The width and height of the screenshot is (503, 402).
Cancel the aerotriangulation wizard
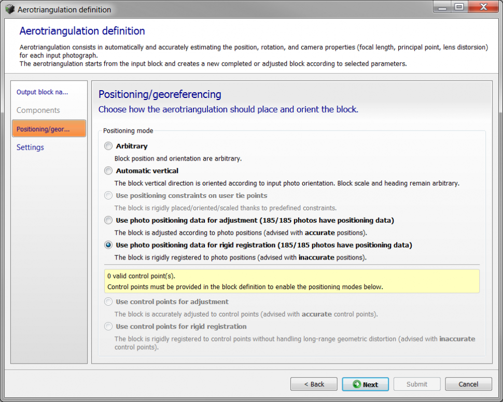coord(468,384)
